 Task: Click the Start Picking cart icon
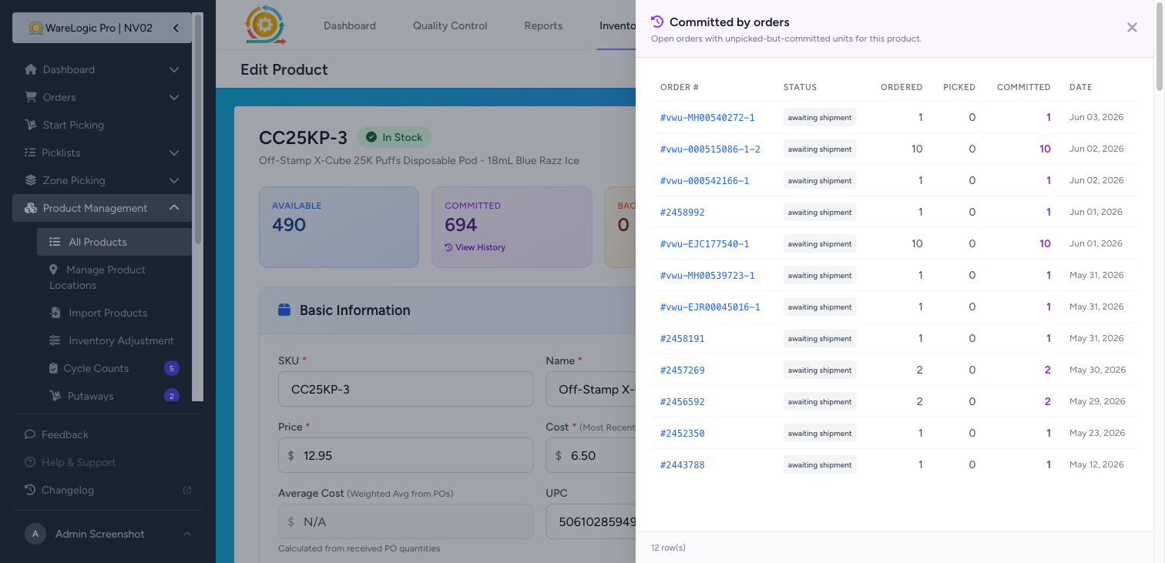[x=31, y=125]
